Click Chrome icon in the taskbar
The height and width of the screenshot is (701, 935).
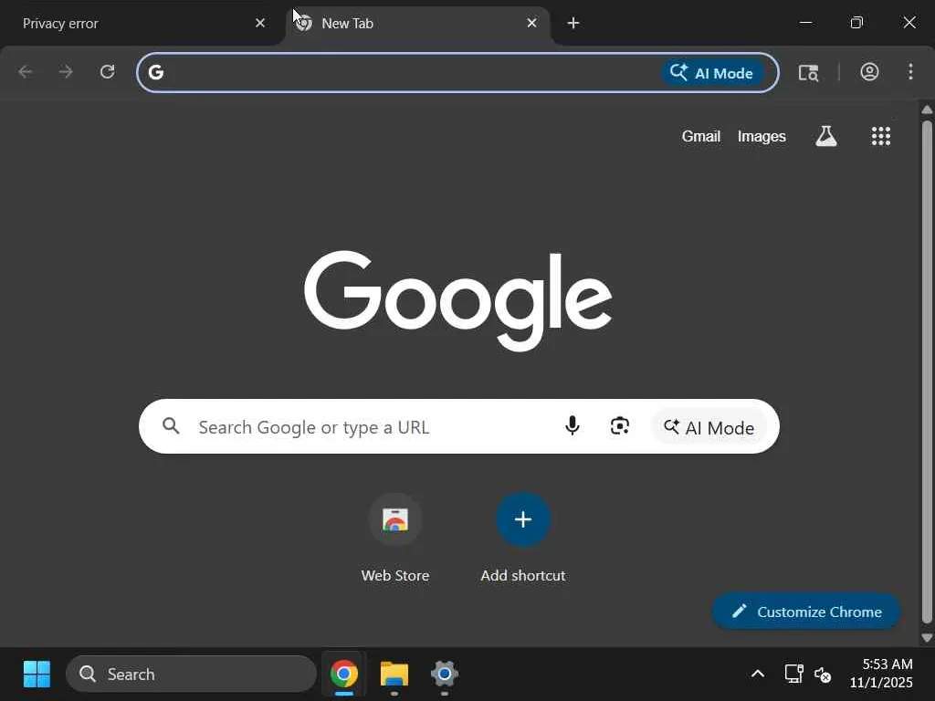click(x=344, y=675)
